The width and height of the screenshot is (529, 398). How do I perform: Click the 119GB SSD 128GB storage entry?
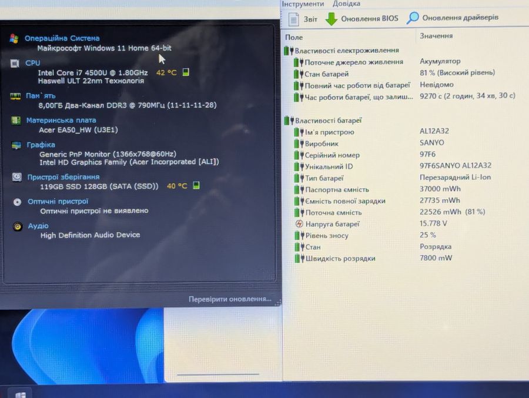99,186
